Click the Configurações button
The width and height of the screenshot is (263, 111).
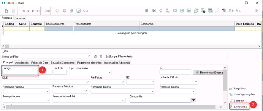242,94
